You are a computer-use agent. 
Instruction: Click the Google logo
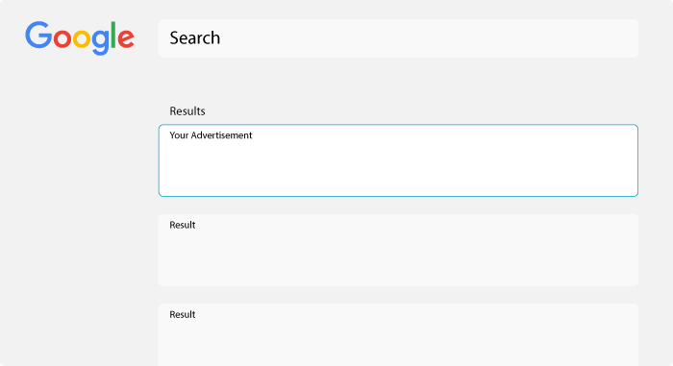point(80,37)
